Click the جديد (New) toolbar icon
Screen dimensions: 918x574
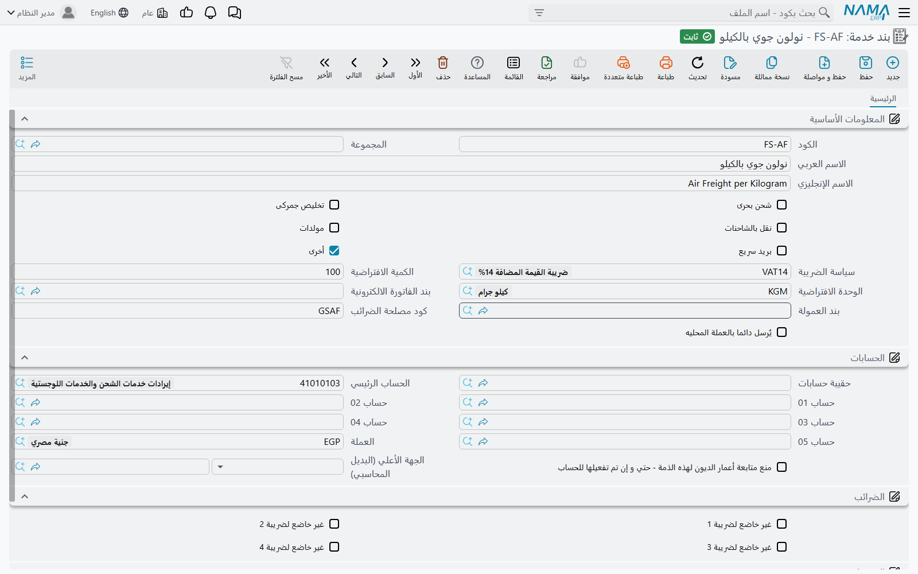tap(893, 63)
